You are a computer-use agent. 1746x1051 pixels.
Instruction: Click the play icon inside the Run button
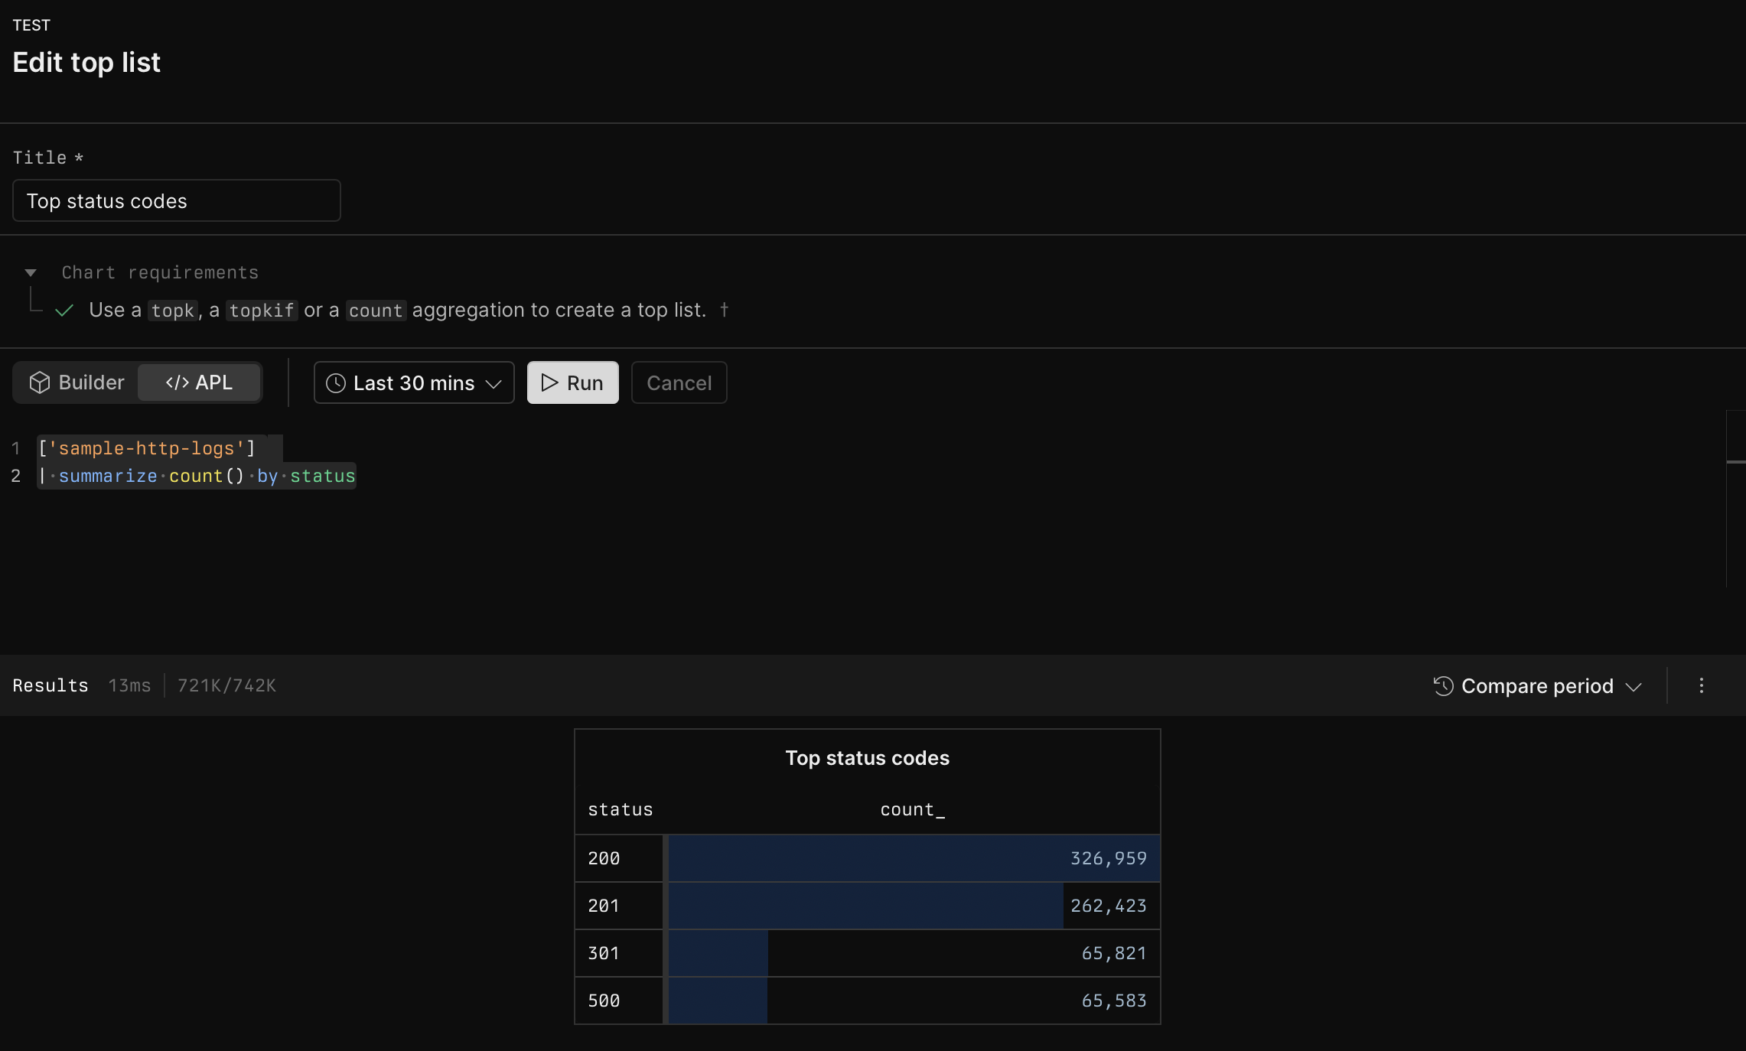549,382
